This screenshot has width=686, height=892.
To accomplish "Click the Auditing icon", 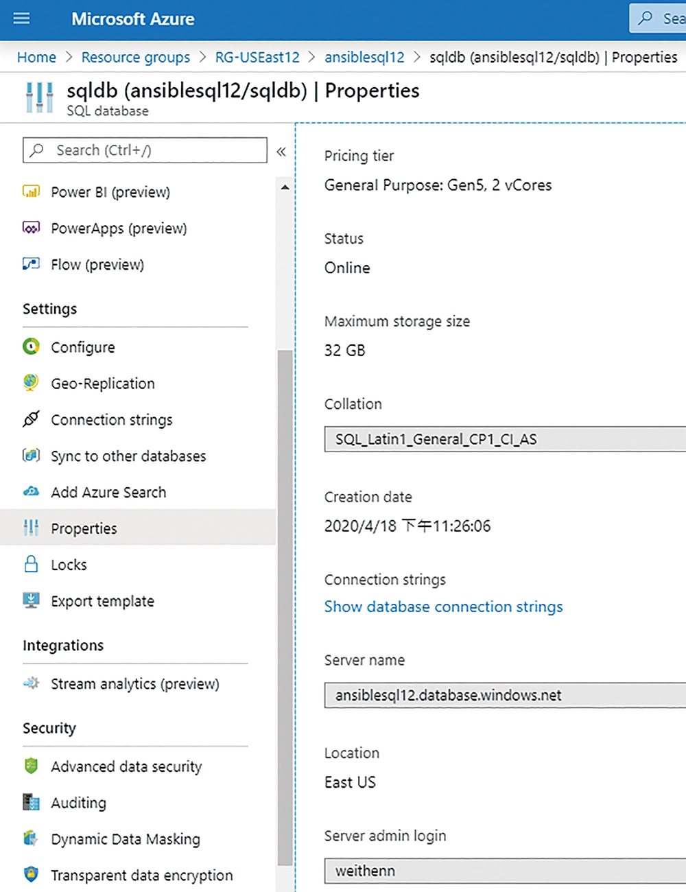I will pos(31,802).
